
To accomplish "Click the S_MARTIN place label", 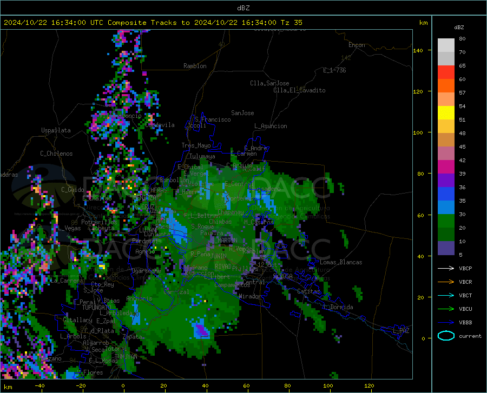I will coord(224,240).
